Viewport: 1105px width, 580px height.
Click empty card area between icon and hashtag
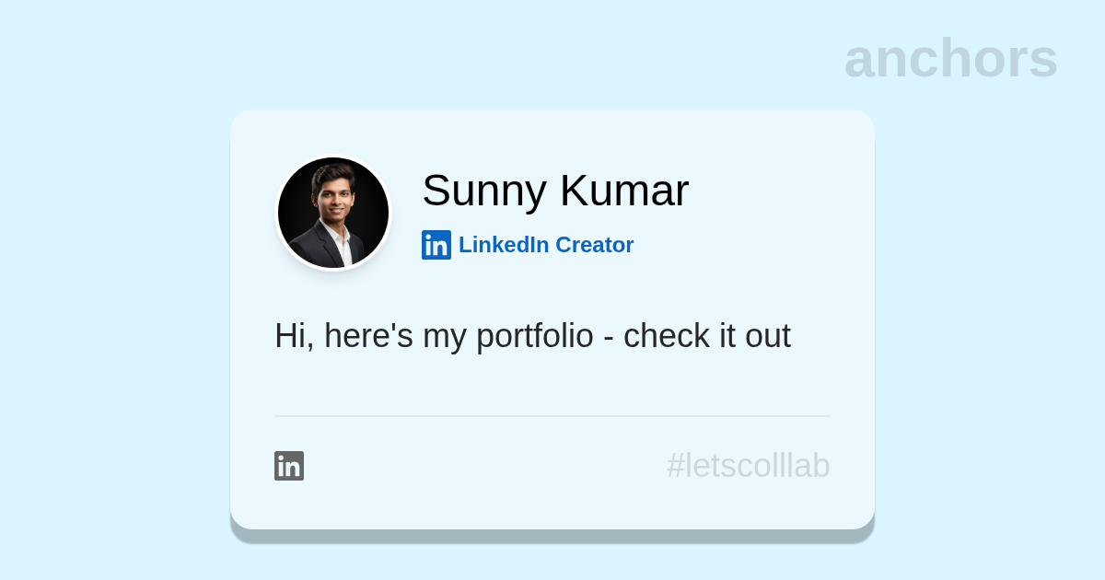pos(479,466)
